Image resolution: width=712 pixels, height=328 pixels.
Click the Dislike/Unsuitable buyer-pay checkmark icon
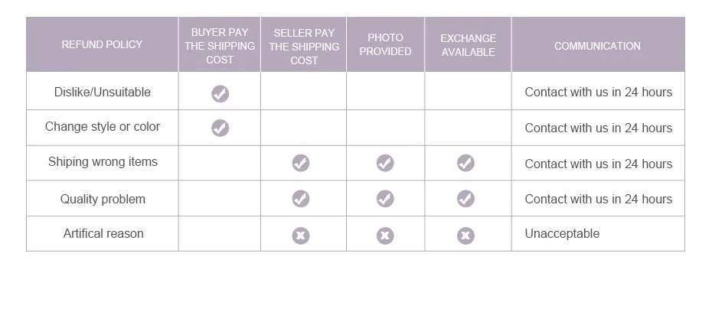tap(220, 94)
